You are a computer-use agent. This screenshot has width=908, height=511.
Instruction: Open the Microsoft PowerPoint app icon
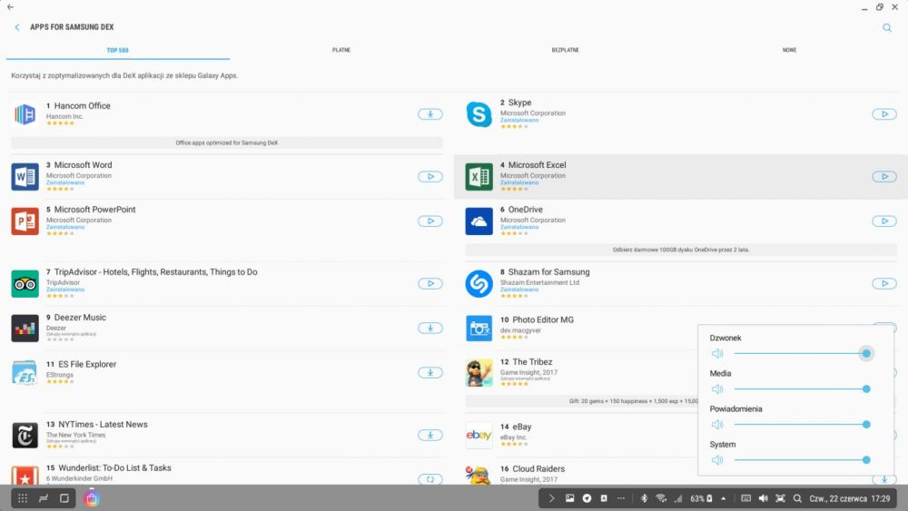tap(25, 221)
